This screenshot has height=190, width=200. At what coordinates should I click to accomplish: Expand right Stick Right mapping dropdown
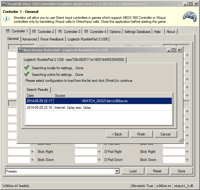click(187, 152)
